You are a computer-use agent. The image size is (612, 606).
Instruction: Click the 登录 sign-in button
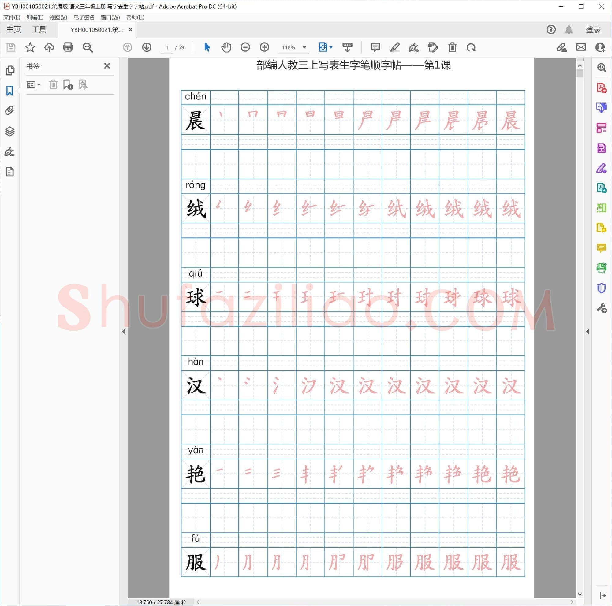(593, 30)
